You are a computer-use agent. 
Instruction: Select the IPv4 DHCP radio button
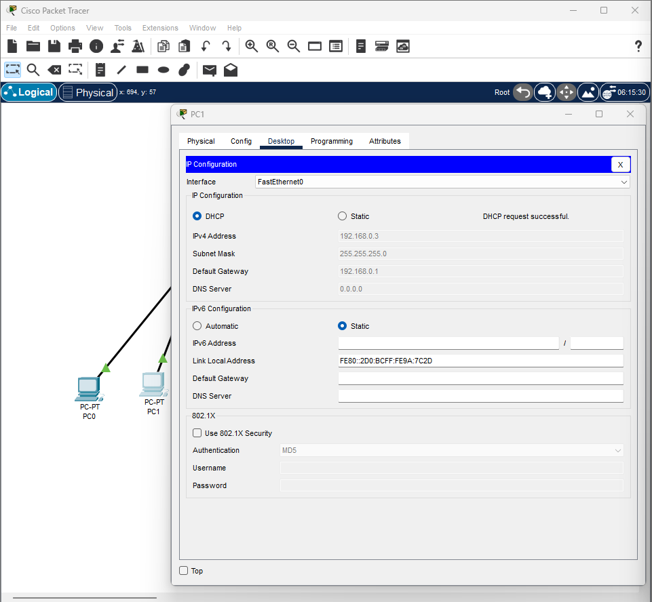(197, 216)
